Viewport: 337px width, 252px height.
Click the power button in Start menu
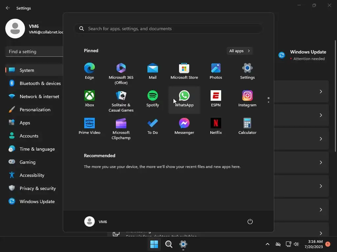coord(250,221)
